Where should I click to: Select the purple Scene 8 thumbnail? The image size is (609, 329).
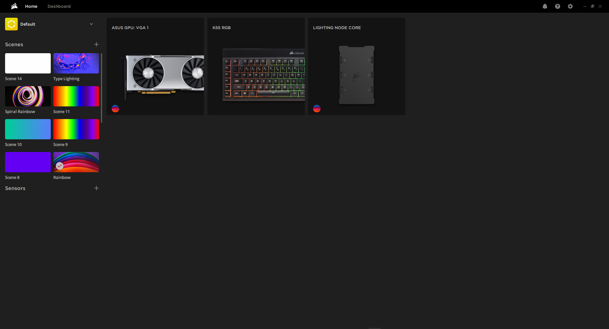point(28,162)
